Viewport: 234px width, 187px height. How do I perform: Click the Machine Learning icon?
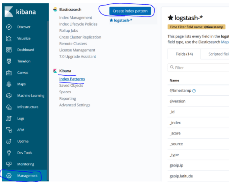pyautogui.click(x=9, y=96)
